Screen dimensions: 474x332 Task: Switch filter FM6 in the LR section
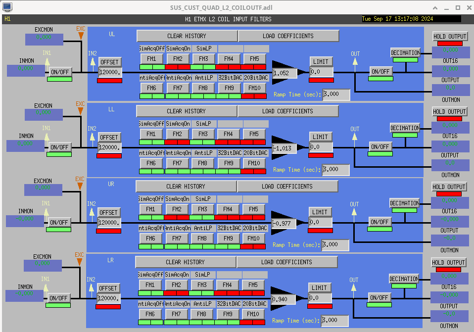coord(150,314)
